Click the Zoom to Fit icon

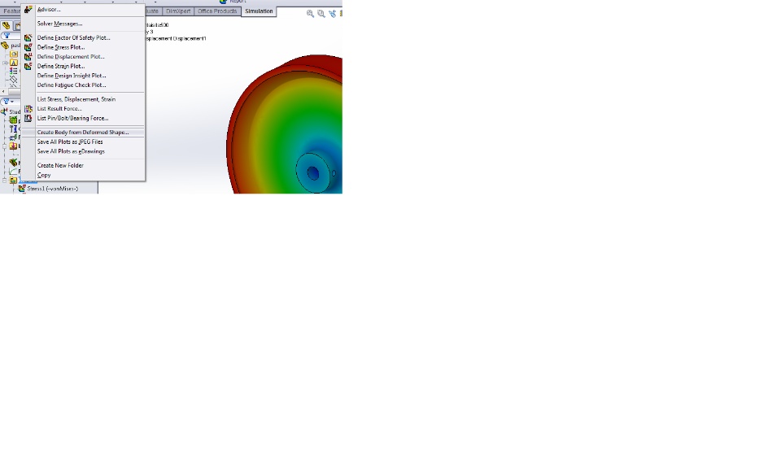pos(310,14)
